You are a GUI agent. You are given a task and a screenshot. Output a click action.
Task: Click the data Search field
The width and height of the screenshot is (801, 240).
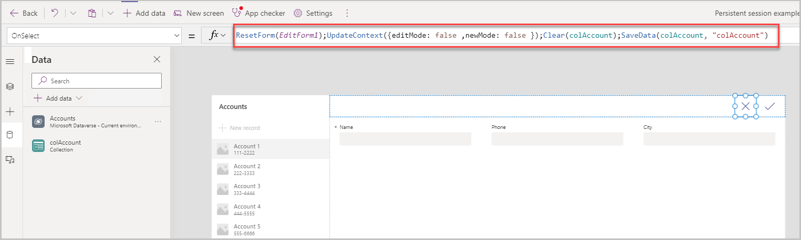point(97,81)
